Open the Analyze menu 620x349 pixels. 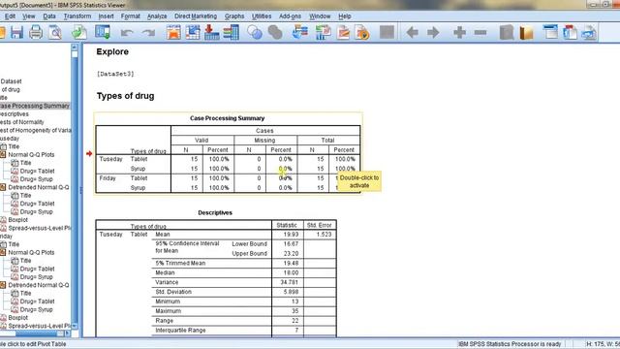click(x=157, y=16)
